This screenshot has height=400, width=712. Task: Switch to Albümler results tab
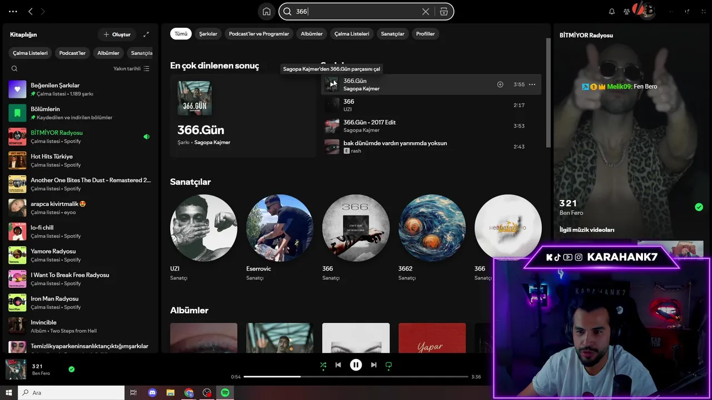coord(311,34)
